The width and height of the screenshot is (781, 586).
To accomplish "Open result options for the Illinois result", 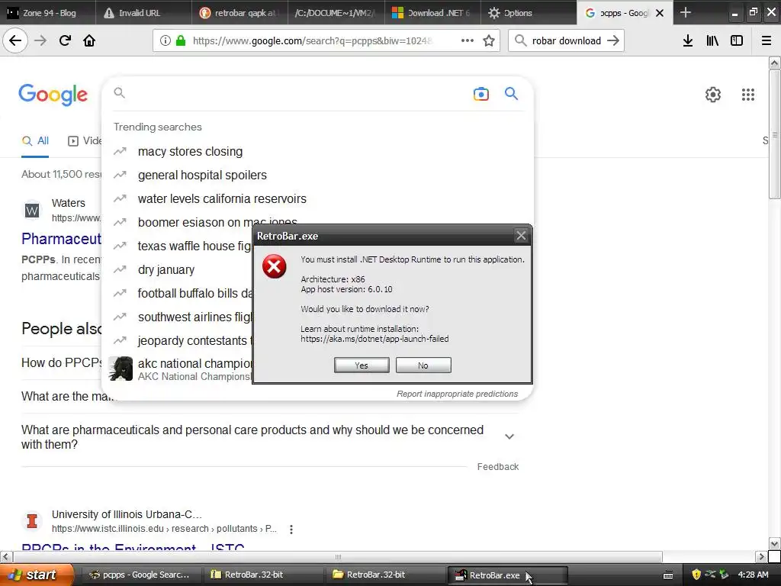I will click(291, 530).
